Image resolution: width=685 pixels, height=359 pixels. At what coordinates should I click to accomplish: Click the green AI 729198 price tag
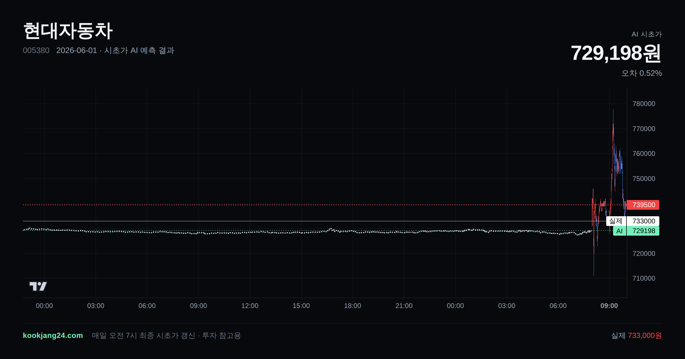click(636, 231)
